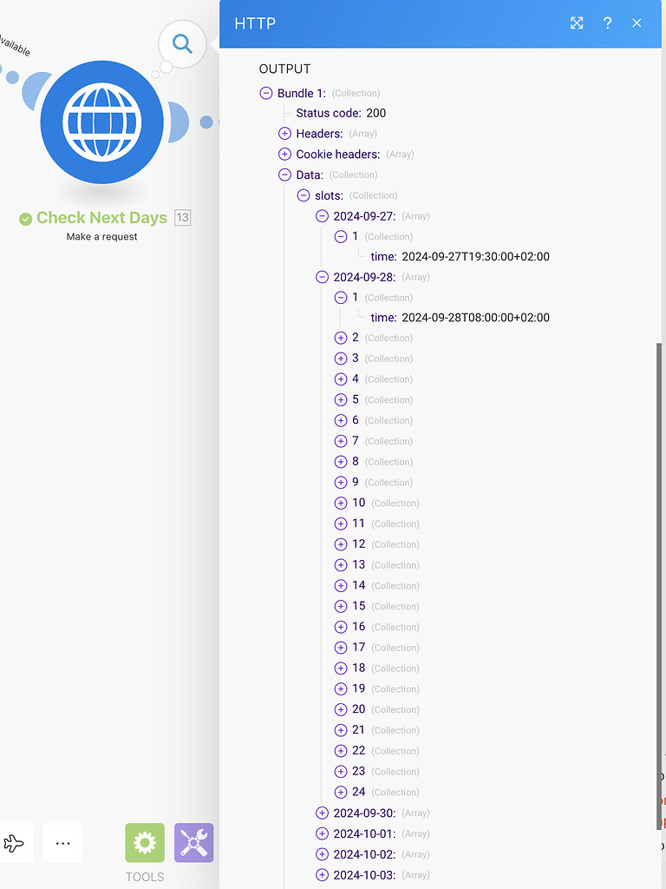Screen dimensions: 666x889
Task: Click the execution count badge showing 13
Action: (x=180, y=218)
